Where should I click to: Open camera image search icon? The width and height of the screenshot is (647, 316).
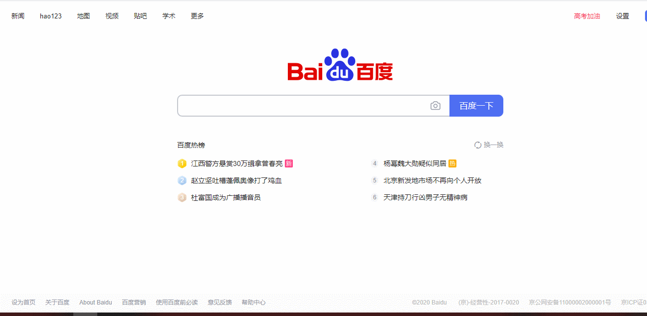pos(435,106)
